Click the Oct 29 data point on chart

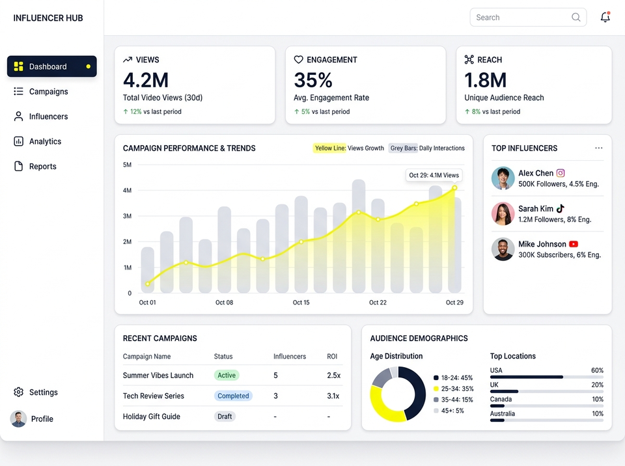[454, 187]
